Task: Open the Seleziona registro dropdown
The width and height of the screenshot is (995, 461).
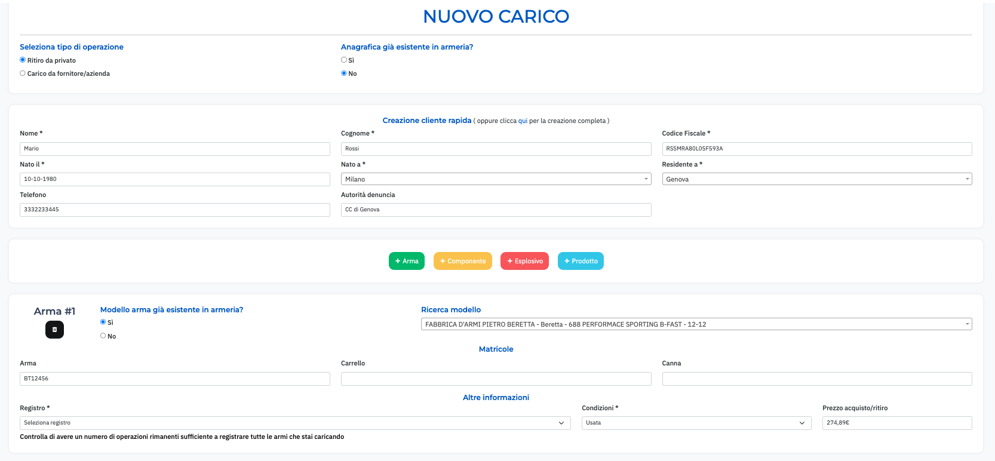Action: pos(294,423)
